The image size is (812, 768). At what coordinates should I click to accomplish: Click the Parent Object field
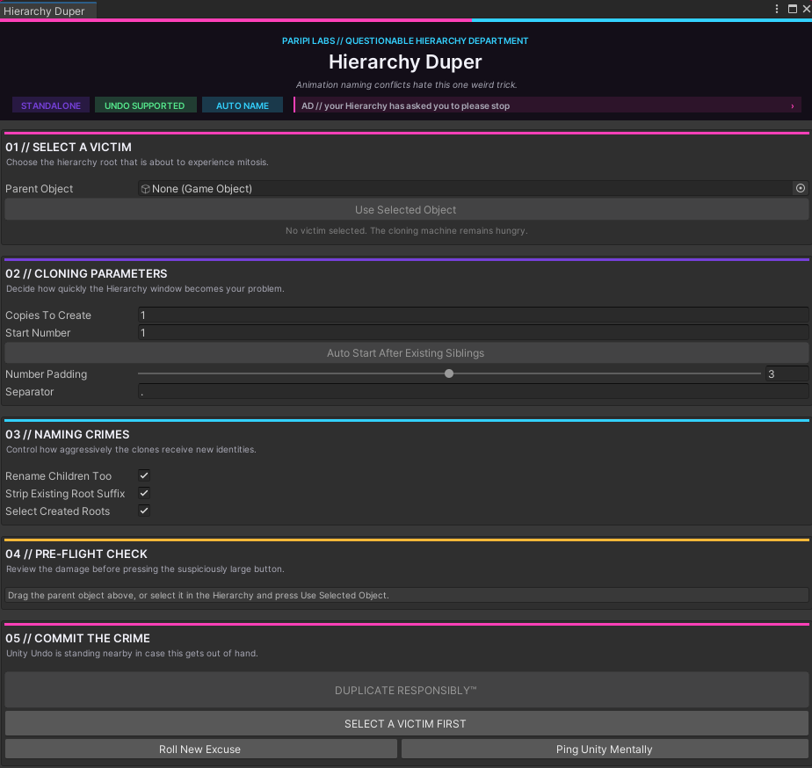pos(474,189)
